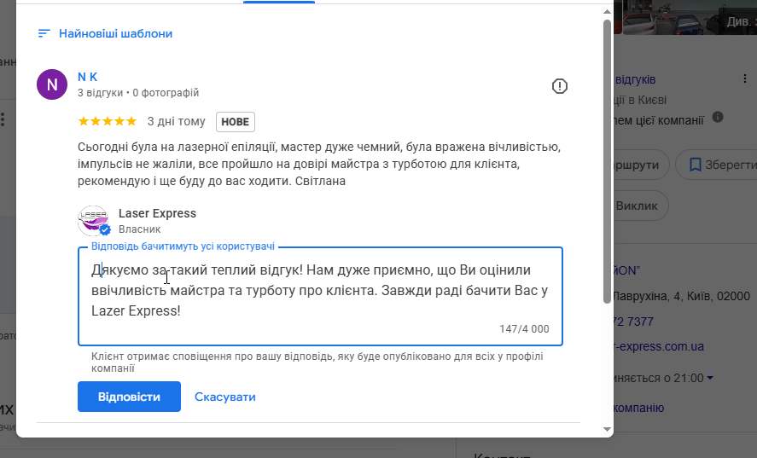Click the phone number ending 72 7377

coord(634,322)
